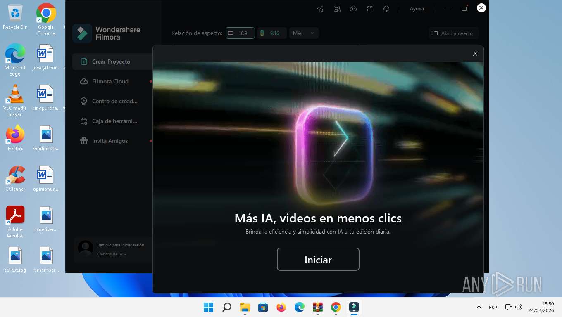Select the 9:16 aspect ratio
Viewport: 562px width, 317px height.
272,33
